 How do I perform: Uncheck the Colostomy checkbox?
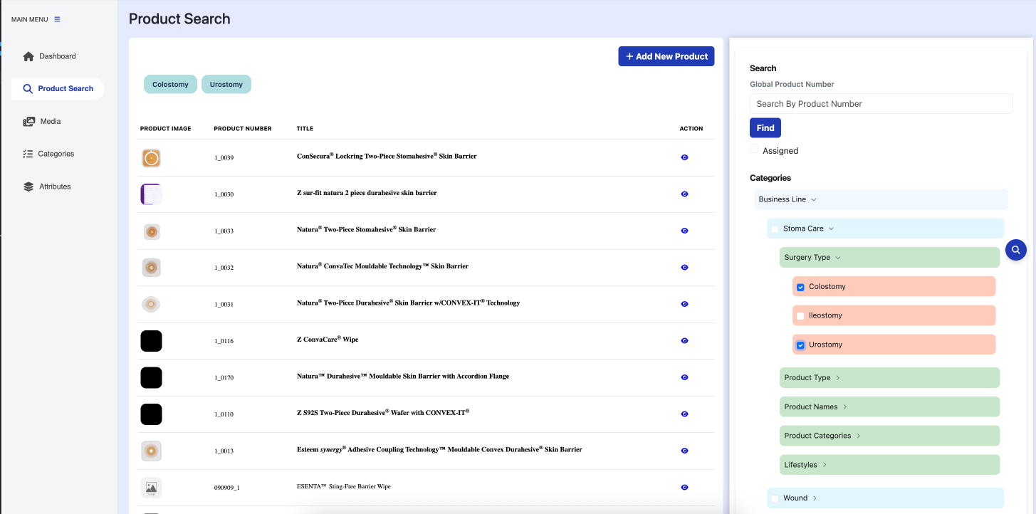point(800,287)
